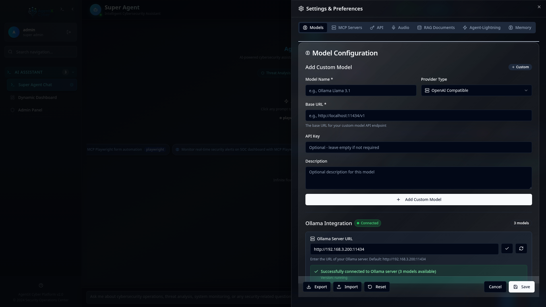Image resolution: width=546 pixels, height=307 pixels.
Task: Open the terminal console icon in sidebar header
Action: pos(62,9)
